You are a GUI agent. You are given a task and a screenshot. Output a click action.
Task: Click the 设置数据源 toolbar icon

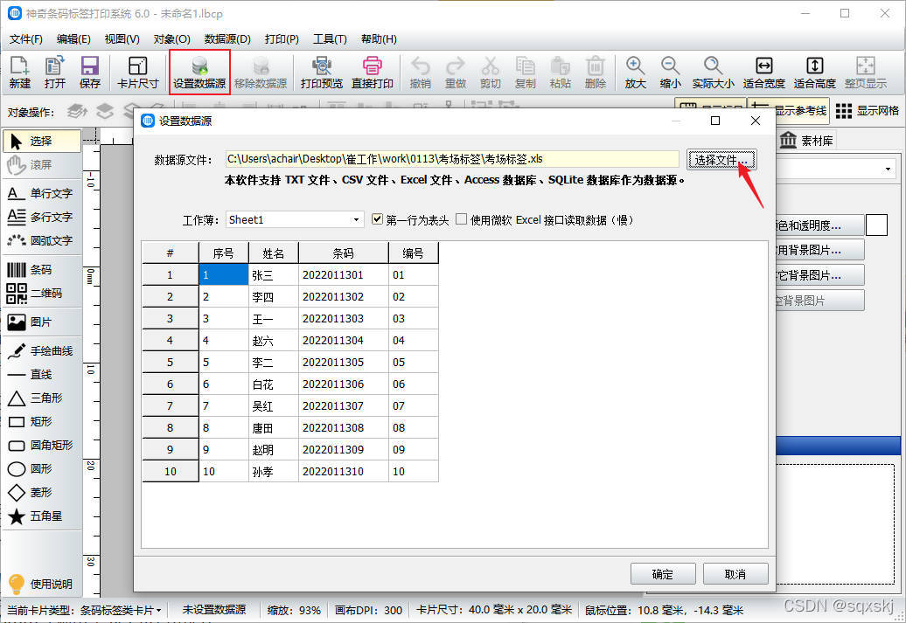tap(199, 73)
